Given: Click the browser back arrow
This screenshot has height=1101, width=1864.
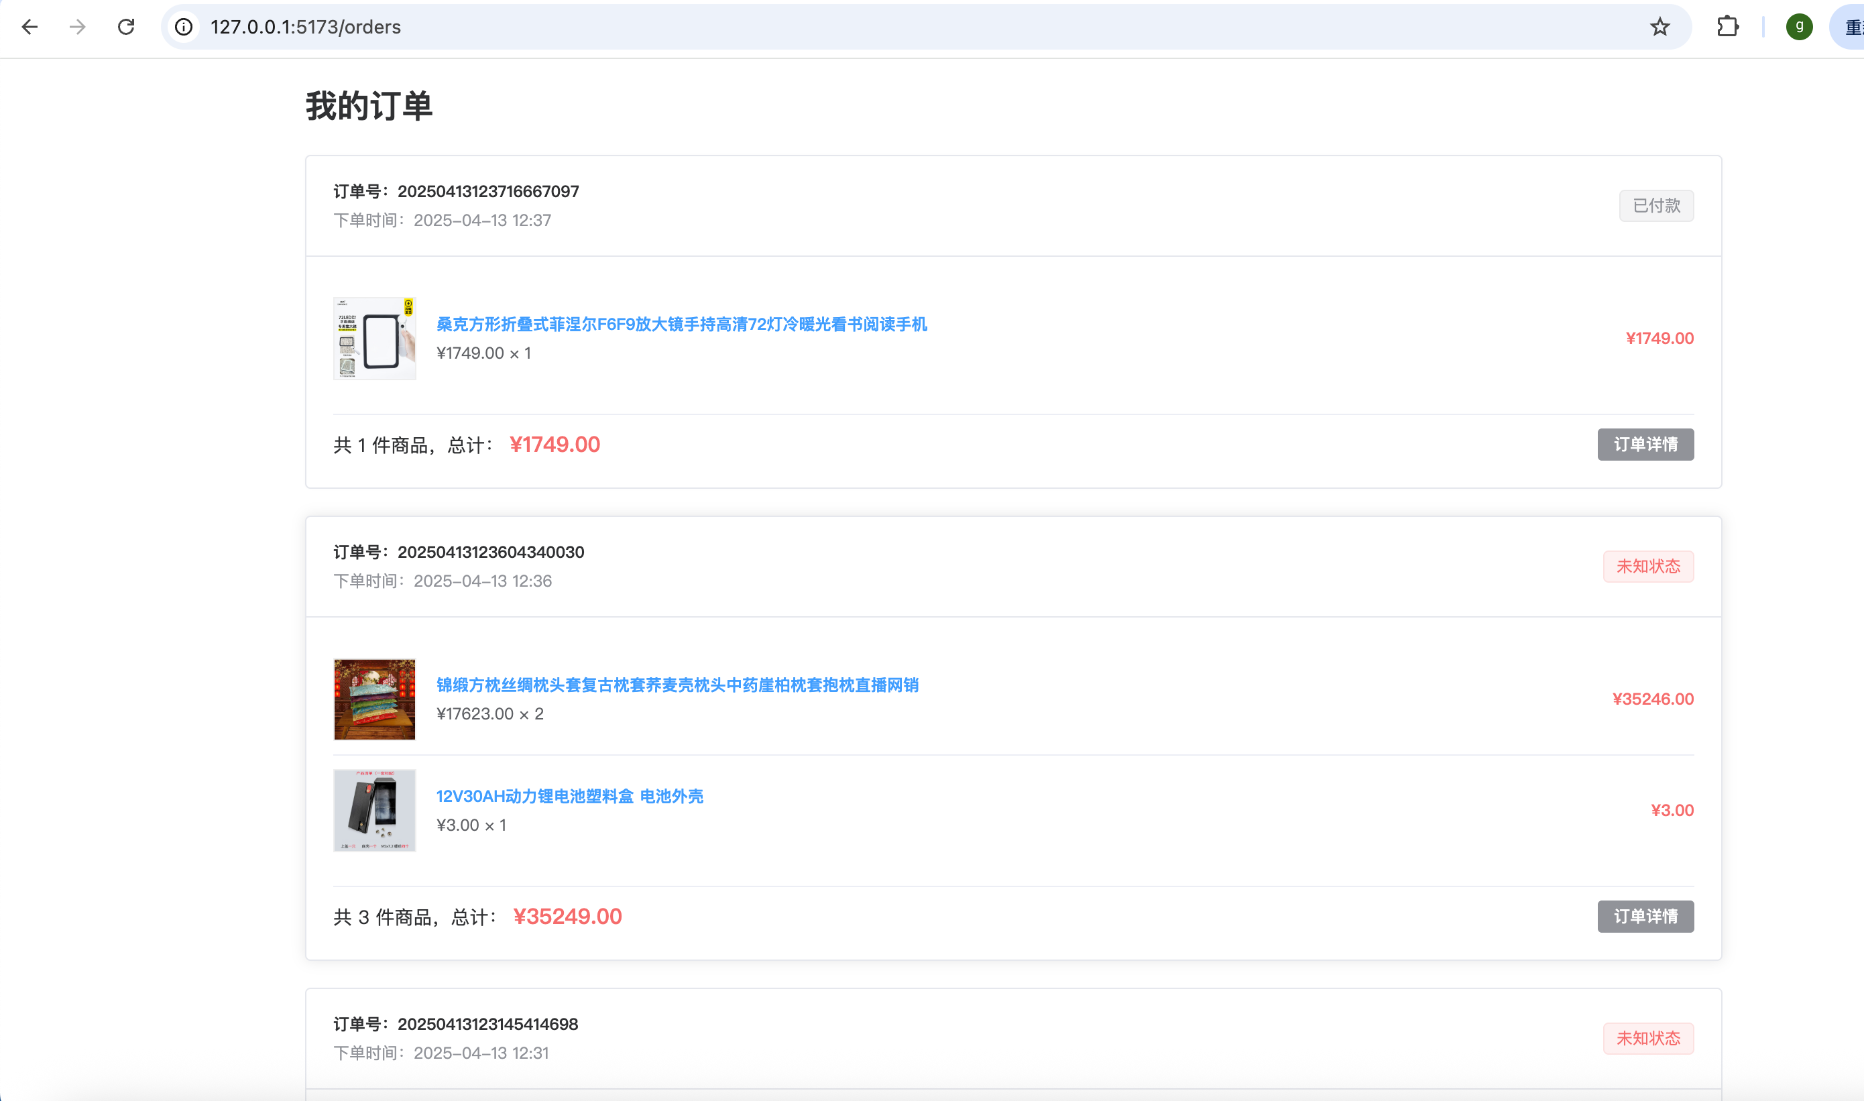Looking at the screenshot, I should click(x=30, y=27).
